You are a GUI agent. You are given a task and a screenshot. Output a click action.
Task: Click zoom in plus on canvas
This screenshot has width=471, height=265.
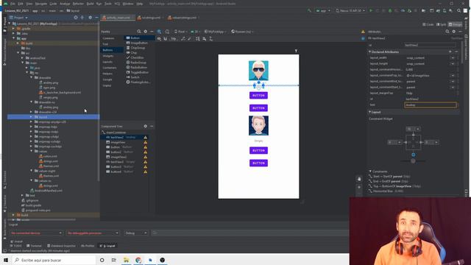pyautogui.click(x=359, y=187)
